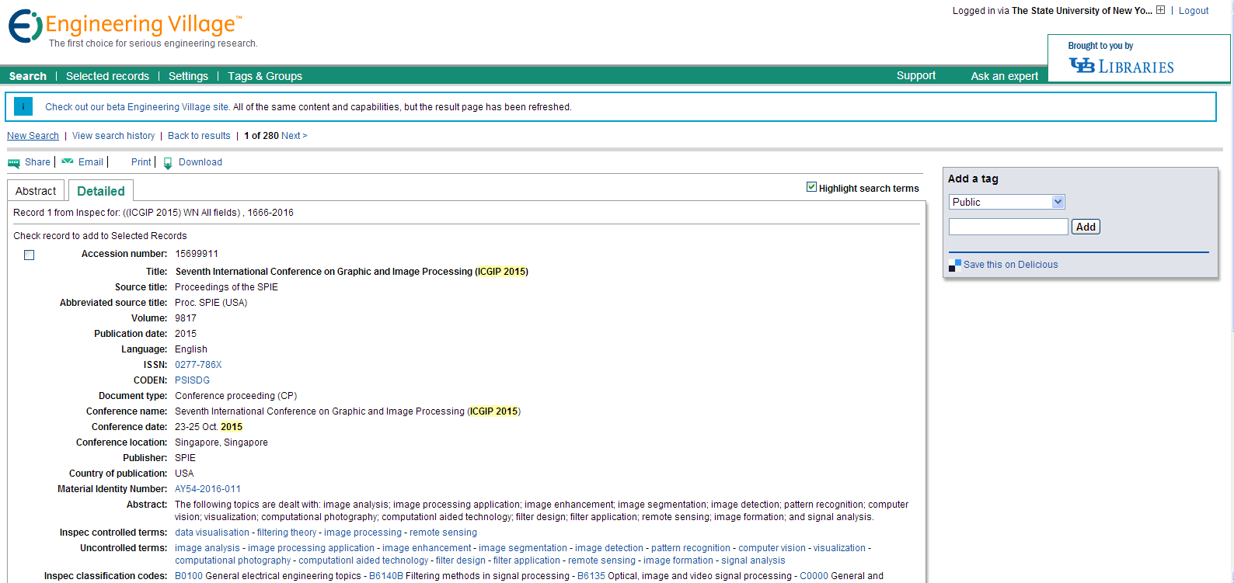Open the Public tag visibility dropdown
Image resolution: width=1234 pixels, height=583 pixels.
(1006, 202)
